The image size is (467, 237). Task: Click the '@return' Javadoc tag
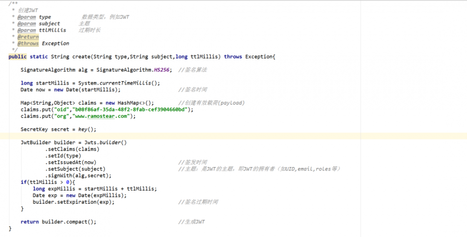pos(28,37)
